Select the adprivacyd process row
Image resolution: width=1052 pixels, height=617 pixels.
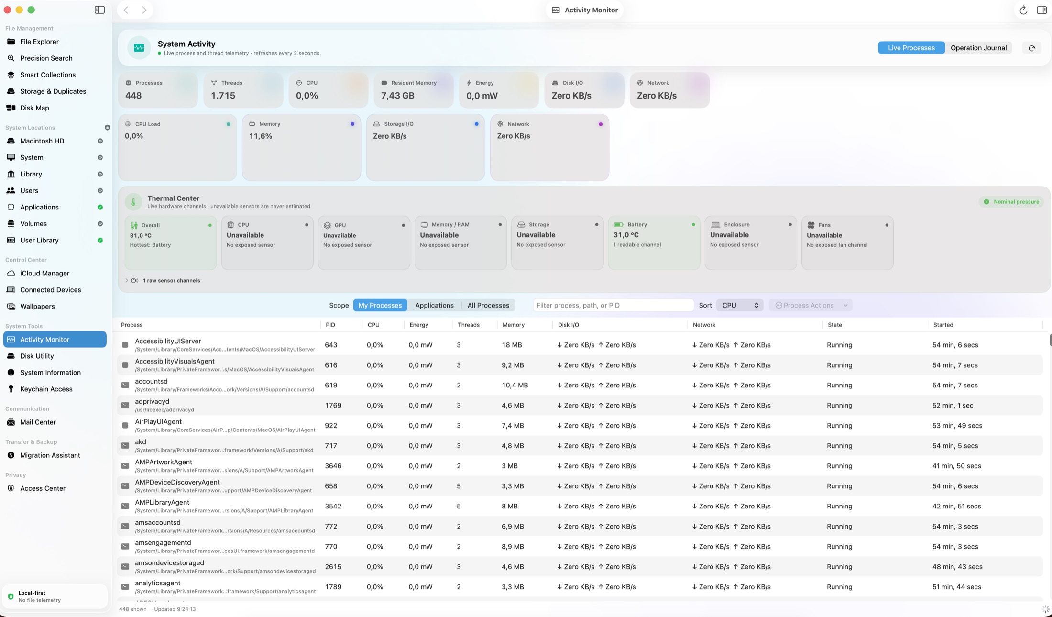[580, 406]
